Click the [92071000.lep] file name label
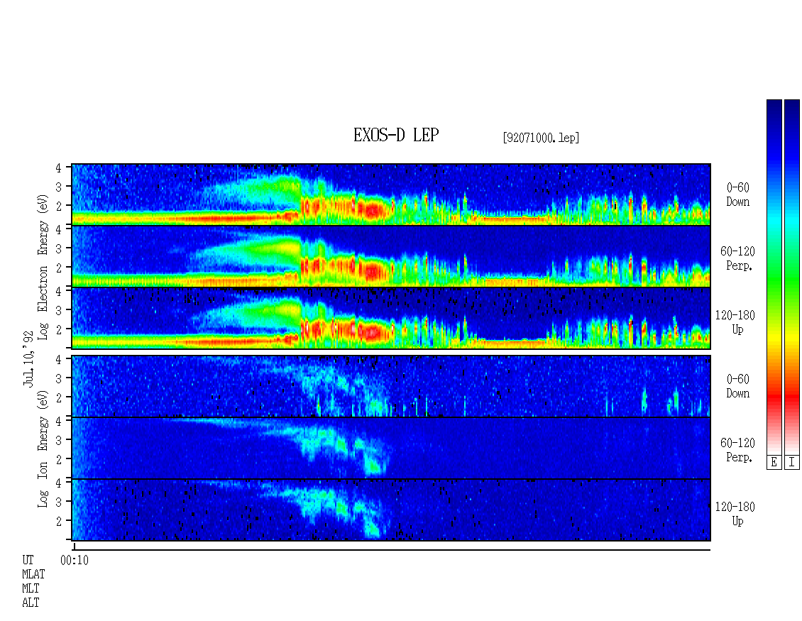The image size is (802, 621). [541, 138]
